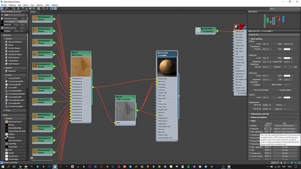Clear the browser search with X
Screen dimensions: 301x169
[26, 15]
